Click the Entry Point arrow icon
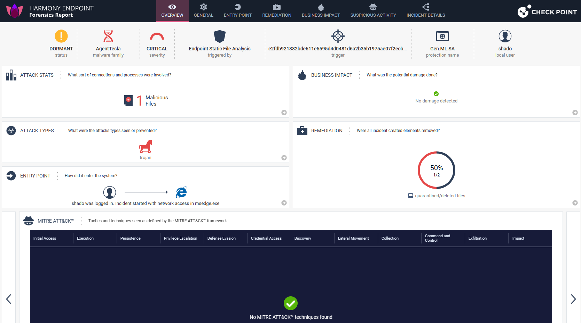This screenshot has width=581, height=323. pyautogui.click(x=11, y=176)
